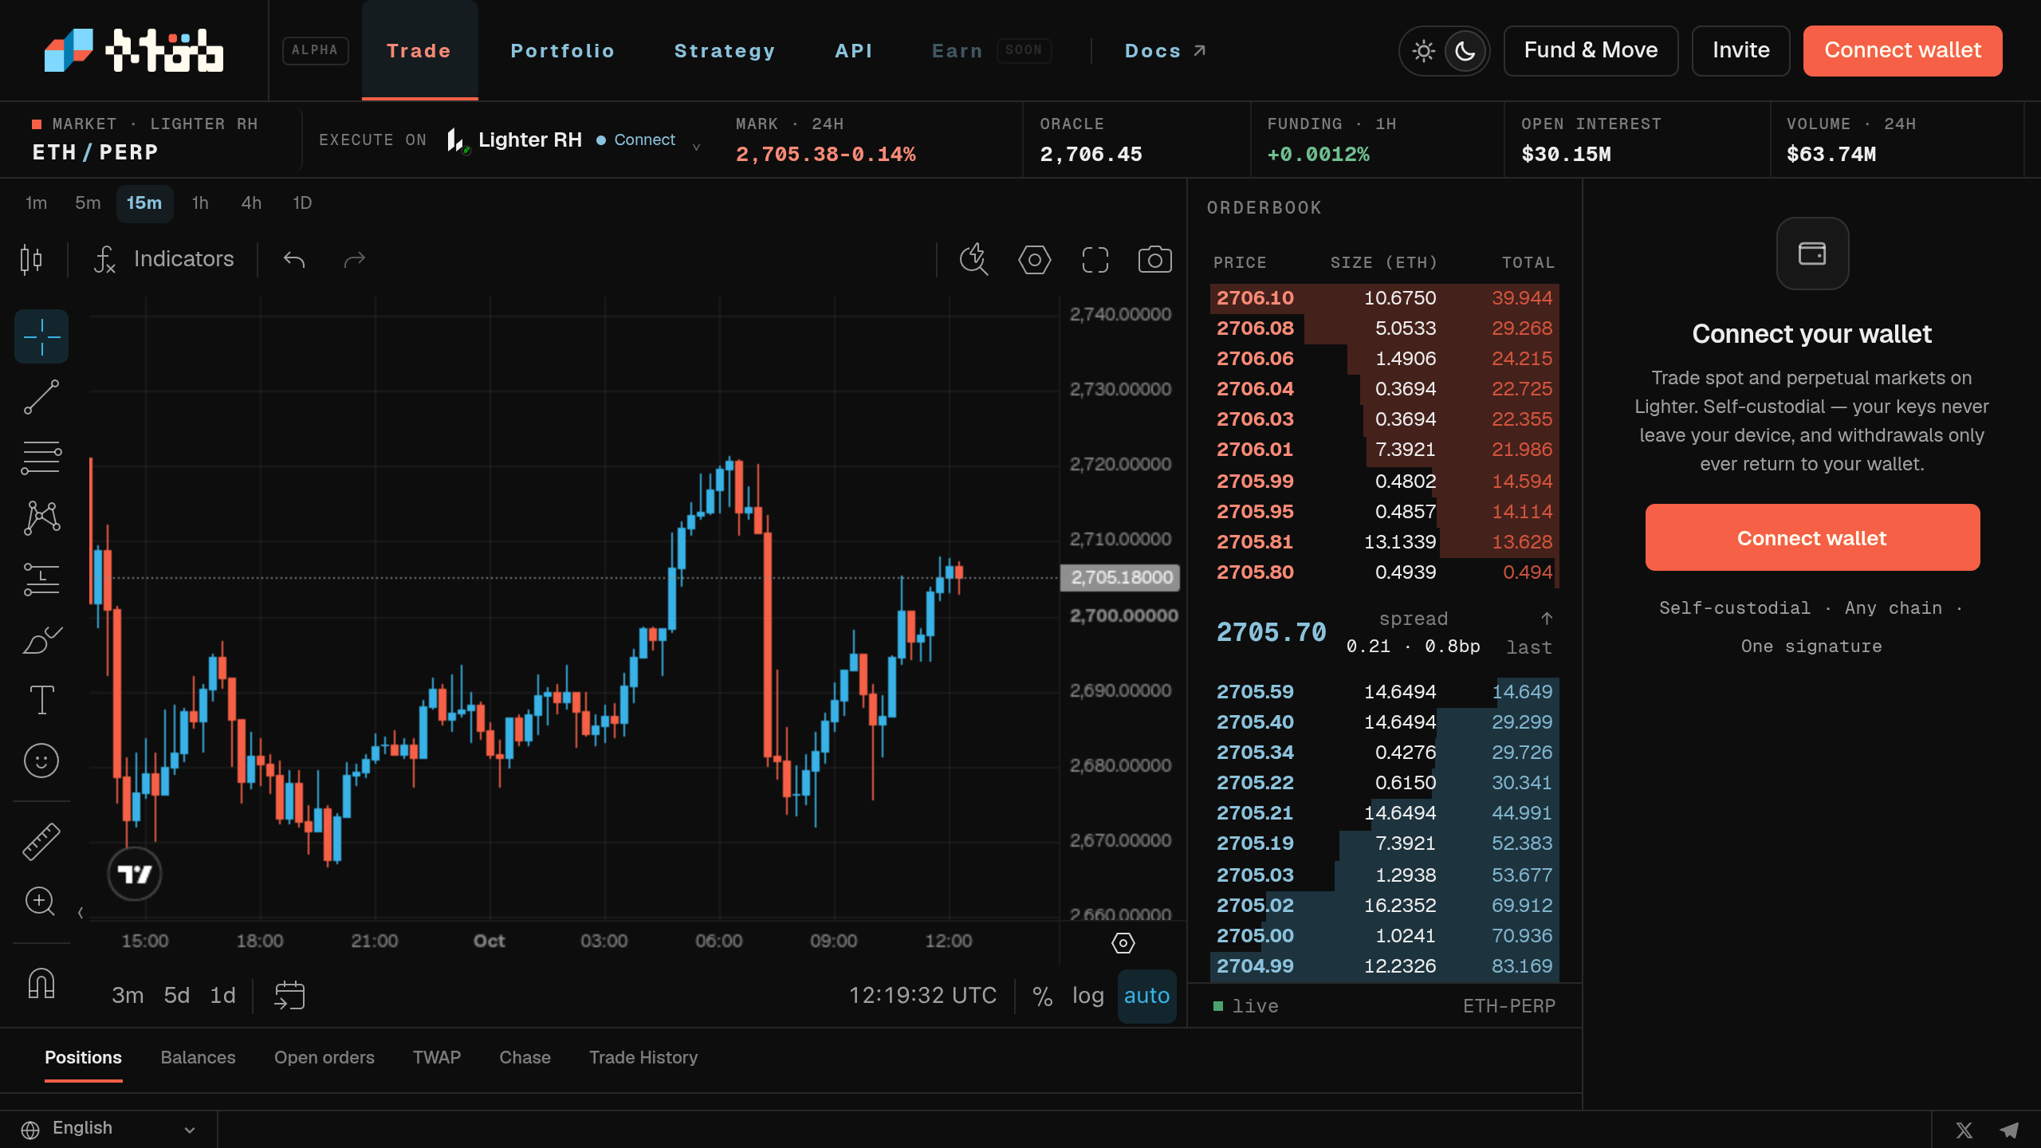This screenshot has height=1148, width=2041.
Task: Select the Text annotation tool
Action: (x=41, y=700)
